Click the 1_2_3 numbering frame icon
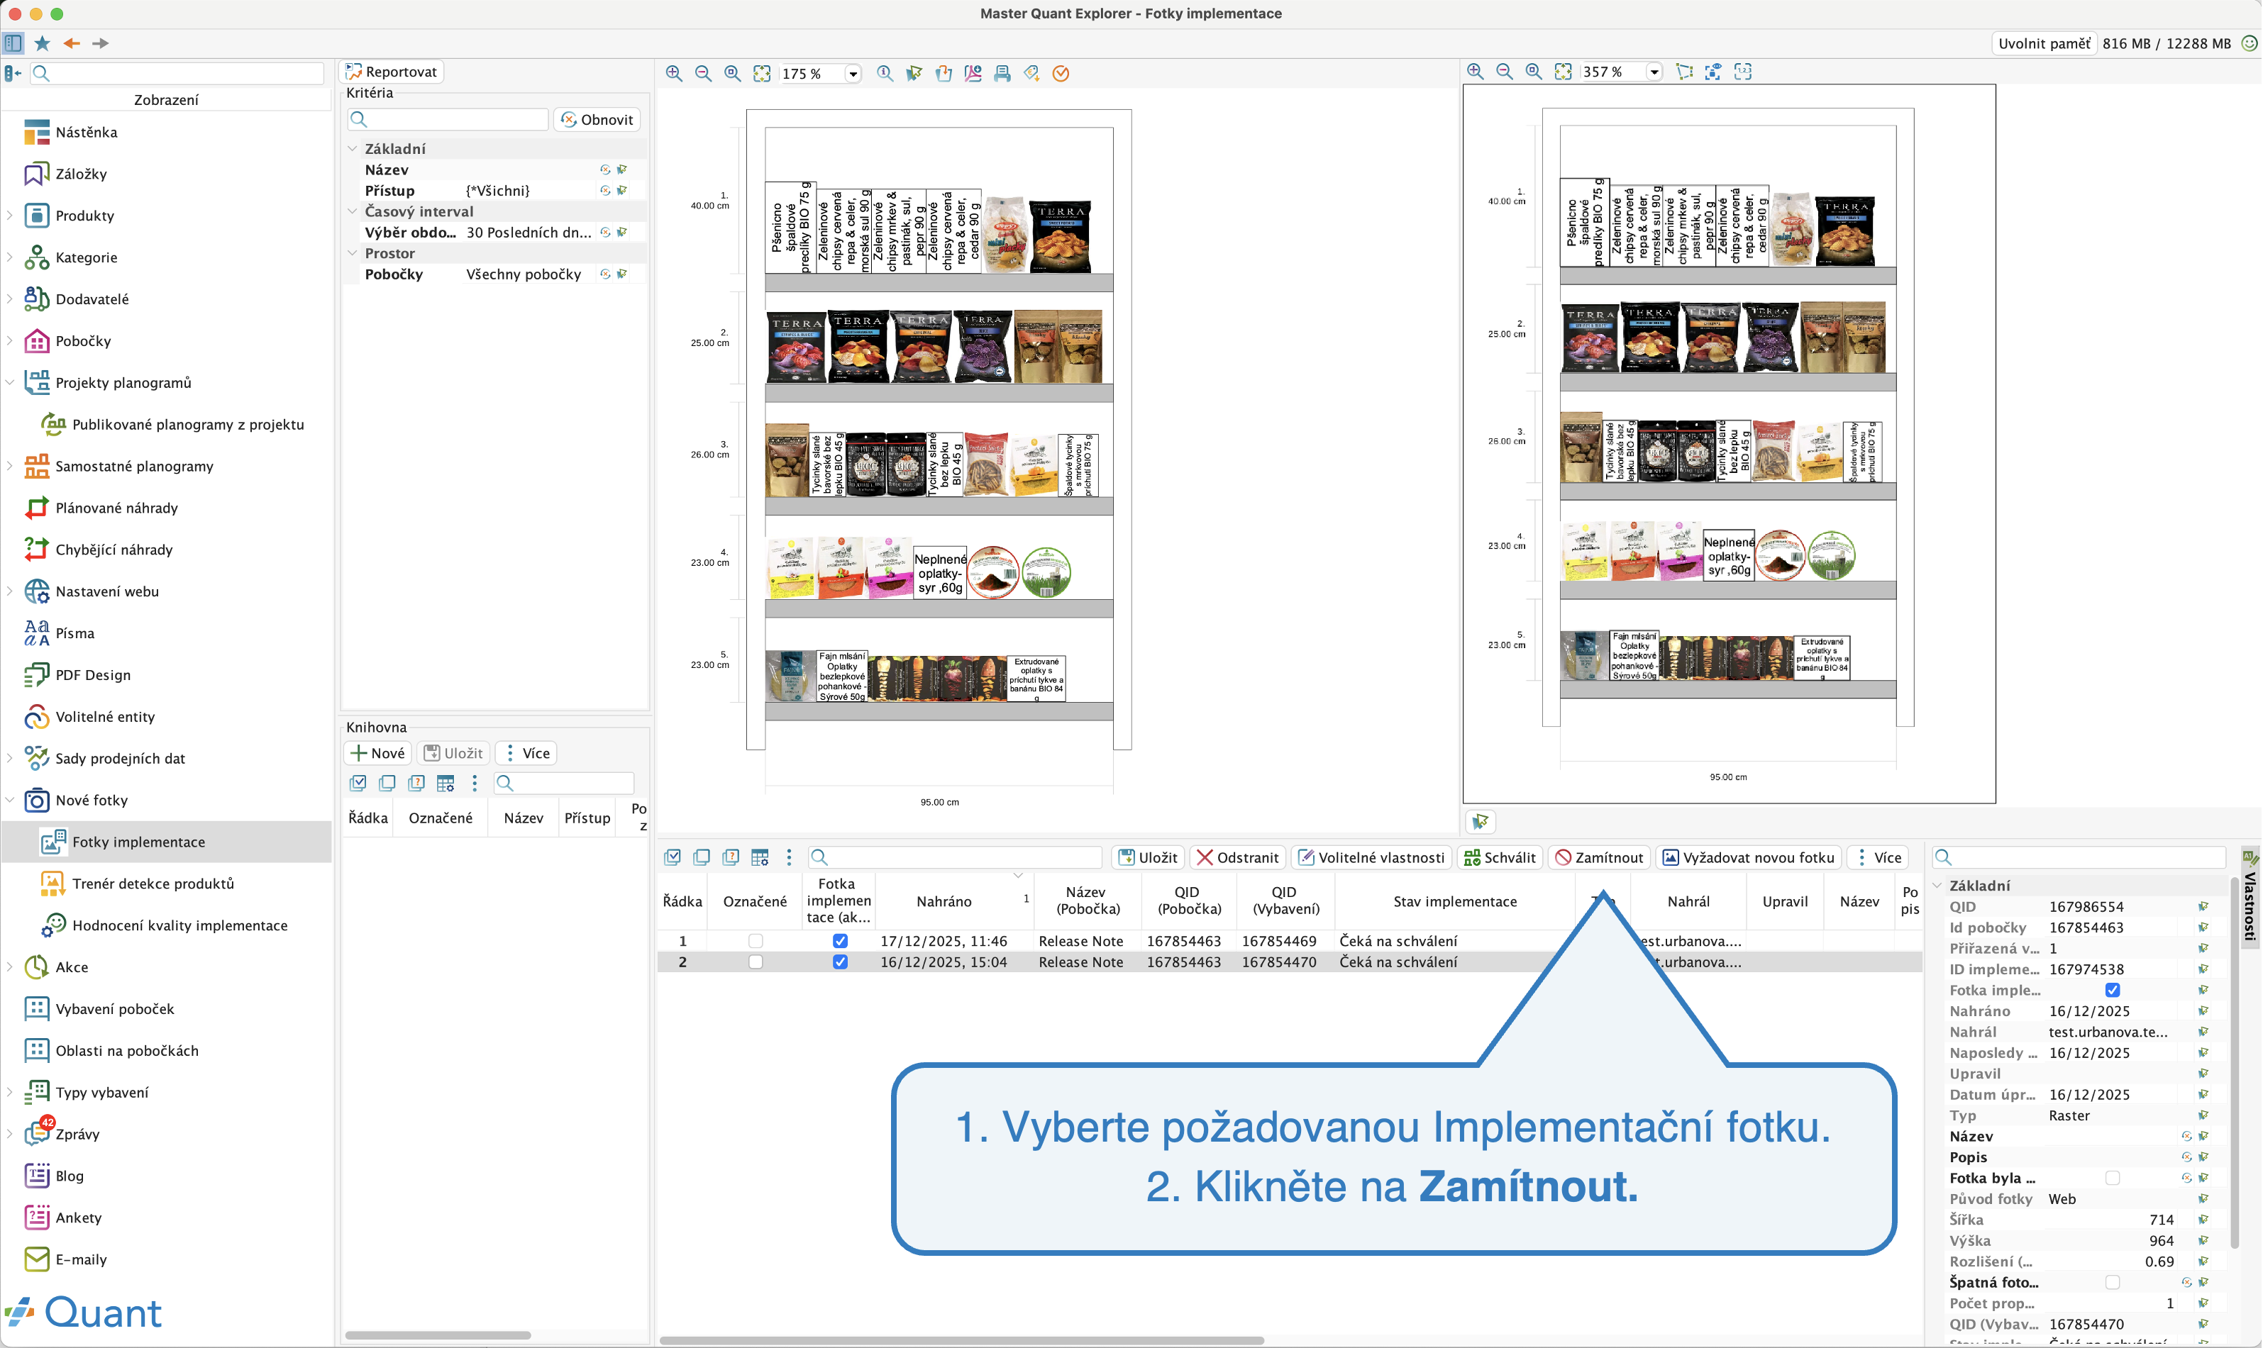This screenshot has height=1348, width=2263. tap(1742, 72)
